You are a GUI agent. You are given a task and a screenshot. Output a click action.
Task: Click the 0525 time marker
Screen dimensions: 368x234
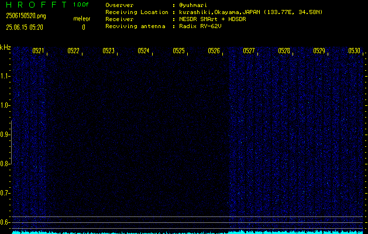click(178, 51)
